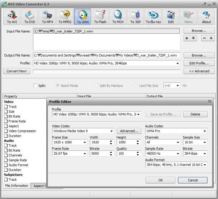Adjust the Height 1080 spinner arrows

pos(138,142)
